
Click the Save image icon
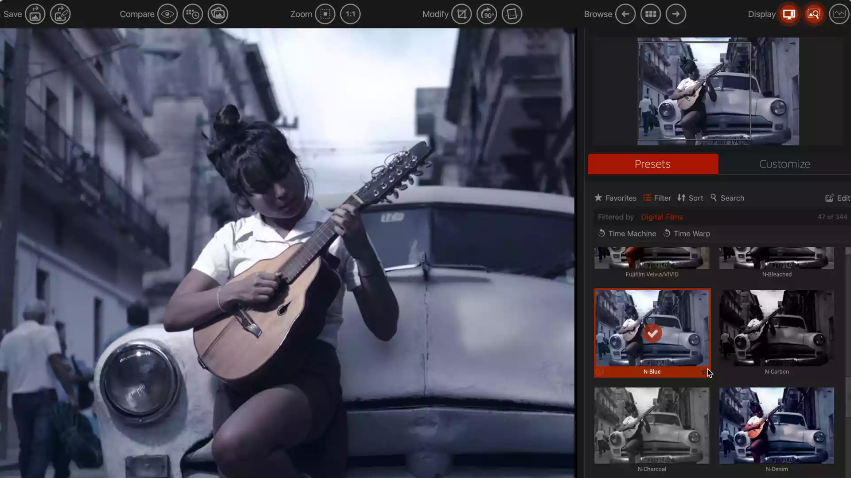coord(35,14)
